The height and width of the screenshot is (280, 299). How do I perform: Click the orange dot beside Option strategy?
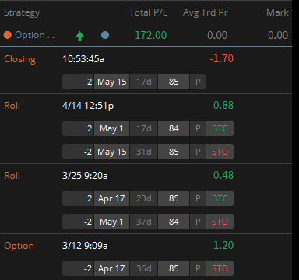pyautogui.click(x=8, y=35)
